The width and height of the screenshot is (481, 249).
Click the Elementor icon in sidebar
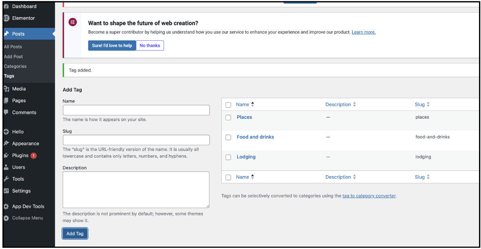point(6,18)
